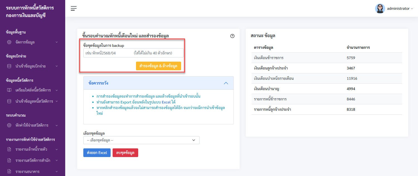The image size is (418, 176).
Task: Expand the นำเข้าข้อมูลเบิกจ่าย submenu chevron
Action: click(57, 66)
